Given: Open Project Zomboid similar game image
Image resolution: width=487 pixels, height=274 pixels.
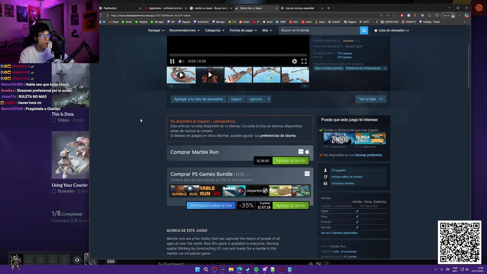Looking at the screenshot, I should 339,139.
